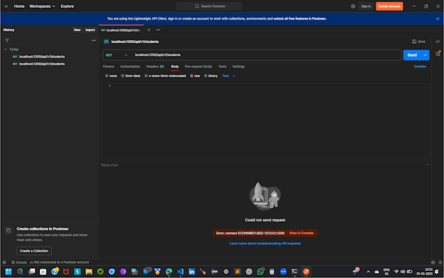Click the request URL input field
This screenshot has height=278, width=444.
tap(266, 55)
